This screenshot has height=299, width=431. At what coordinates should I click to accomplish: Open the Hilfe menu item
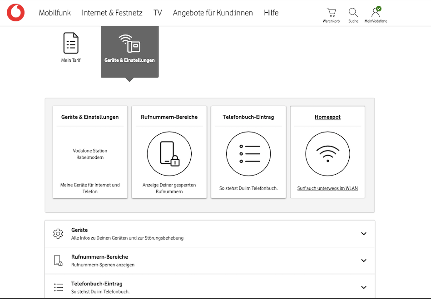(271, 13)
